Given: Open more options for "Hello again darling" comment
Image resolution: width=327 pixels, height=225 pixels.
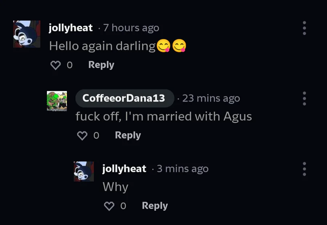Looking at the screenshot, I should click(304, 28).
